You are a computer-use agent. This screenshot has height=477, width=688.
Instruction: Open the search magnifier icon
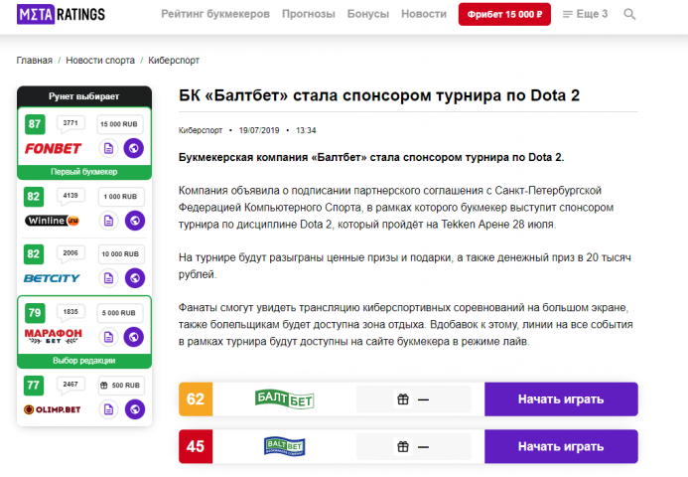pyautogui.click(x=629, y=15)
